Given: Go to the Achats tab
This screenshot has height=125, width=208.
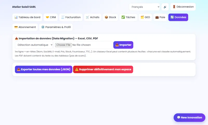Looking at the screenshot, I should 93,17.
